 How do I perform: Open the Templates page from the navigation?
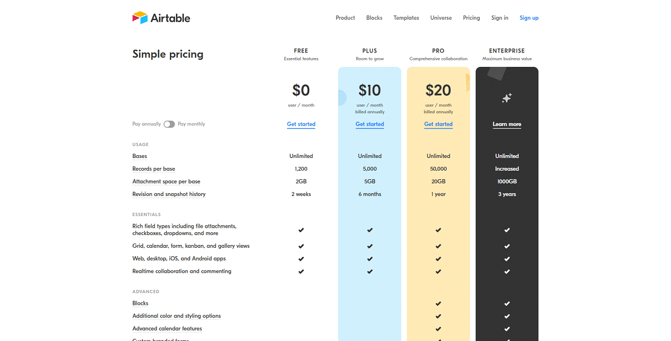tap(406, 17)
